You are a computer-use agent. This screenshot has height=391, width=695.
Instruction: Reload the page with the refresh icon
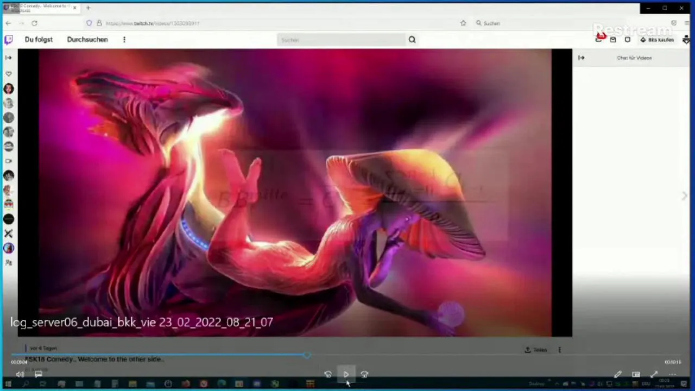point(34,23)
